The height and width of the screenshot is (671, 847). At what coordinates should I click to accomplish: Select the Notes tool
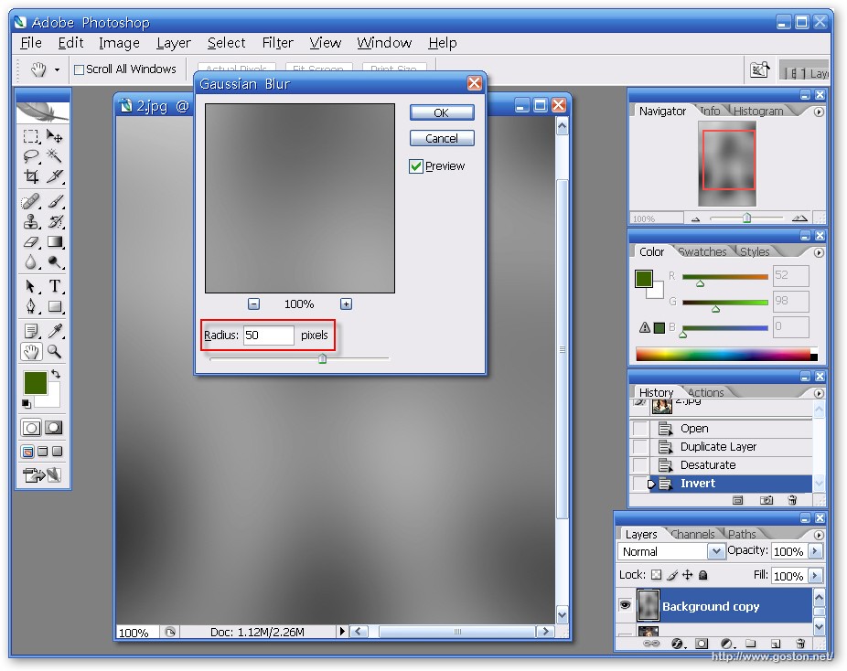point(31,330)
